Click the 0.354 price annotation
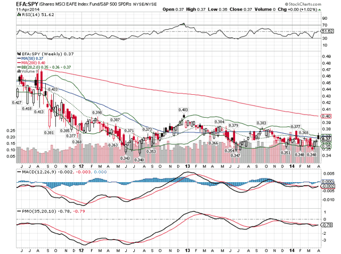 point(230,151)
